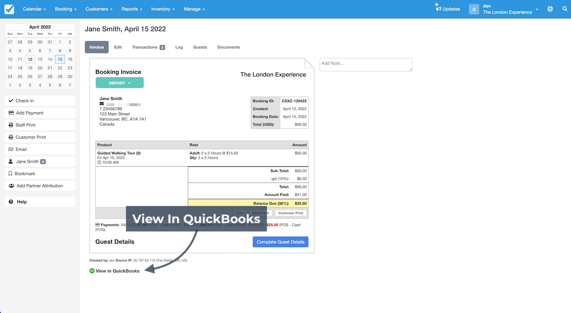
Task: Click sidebar Customer Print button
Action: [x=40, y=137]
